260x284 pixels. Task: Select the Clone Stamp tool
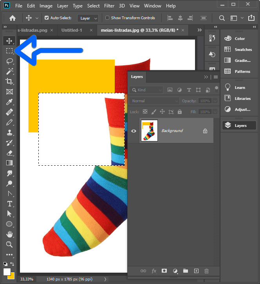(x=9, y=132)
